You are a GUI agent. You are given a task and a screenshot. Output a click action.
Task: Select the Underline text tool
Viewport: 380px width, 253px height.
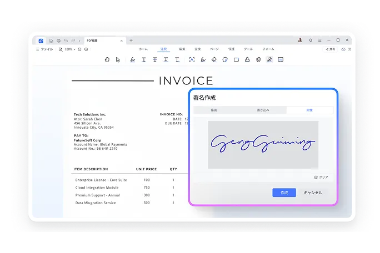coord(144,59)
